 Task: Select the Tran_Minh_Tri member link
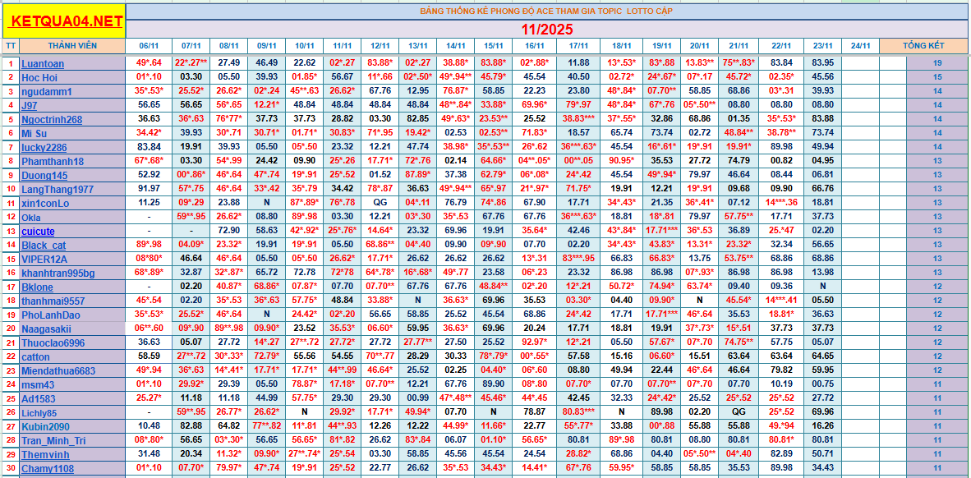(53, 440)
